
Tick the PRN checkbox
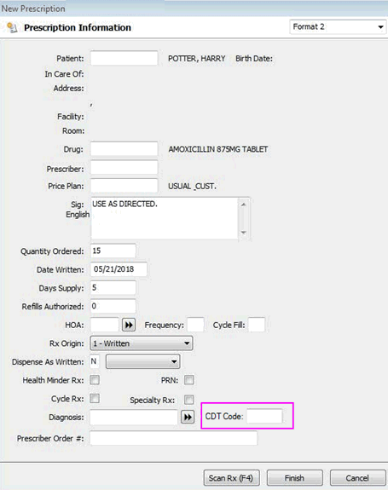click(188, 380)
